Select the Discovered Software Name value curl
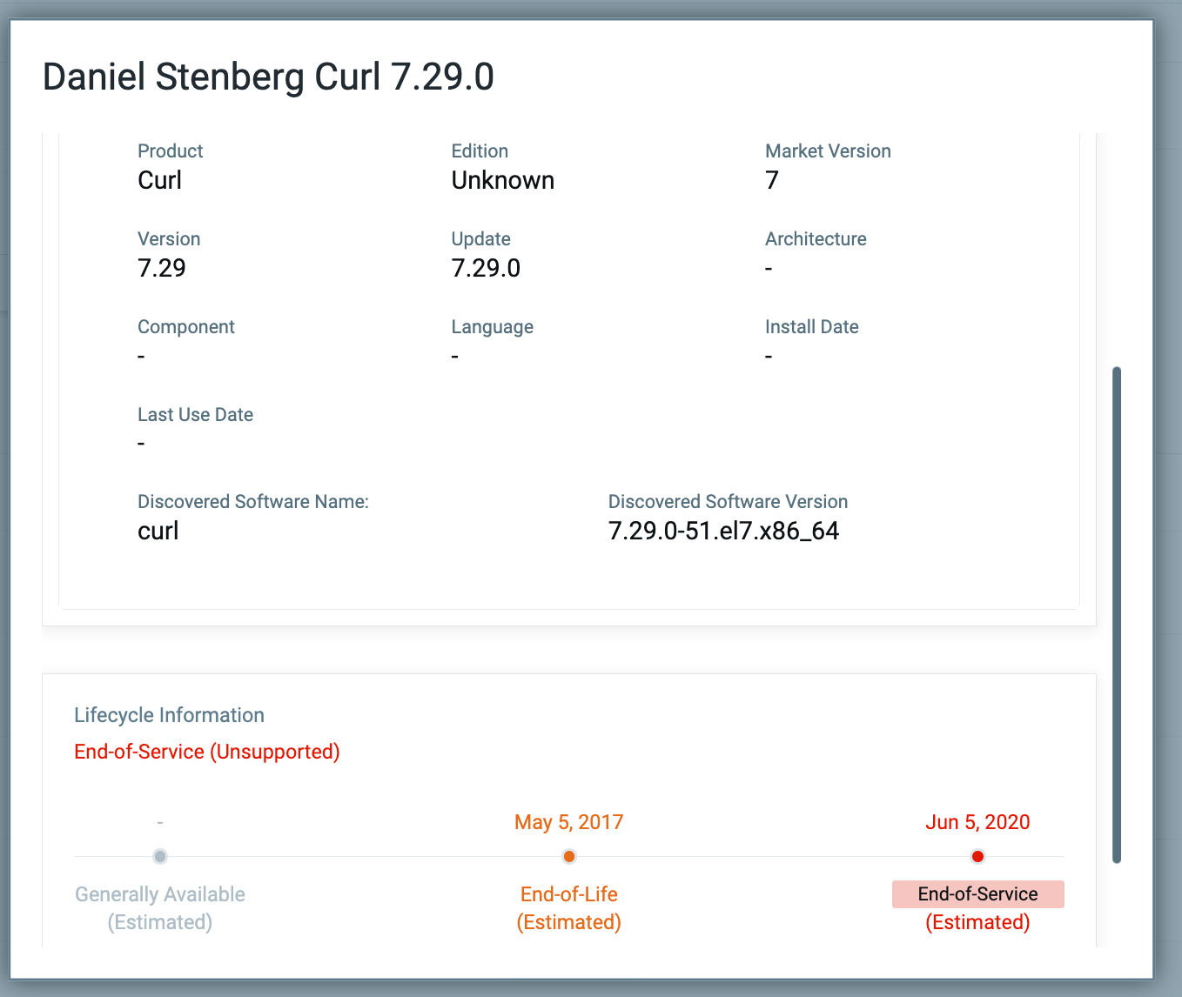The height and width of the screenshot is (997, 1182). (x=158, y=531)
